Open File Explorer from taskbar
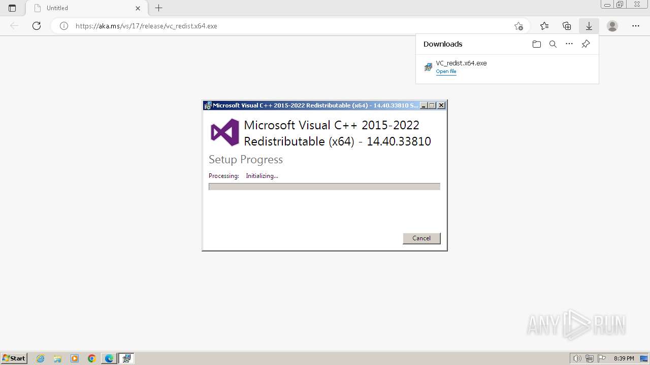Viewport: 650px width, 365px height. coord(57,358)
